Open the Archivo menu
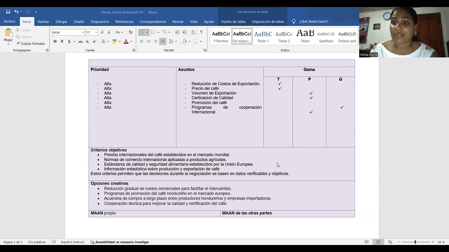Image resolution: width=449 pixels, height=252 pixels. 9,21
